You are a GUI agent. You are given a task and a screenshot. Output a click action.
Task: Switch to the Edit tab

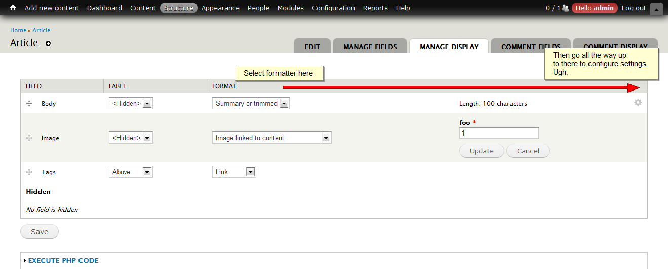(312, 46)
